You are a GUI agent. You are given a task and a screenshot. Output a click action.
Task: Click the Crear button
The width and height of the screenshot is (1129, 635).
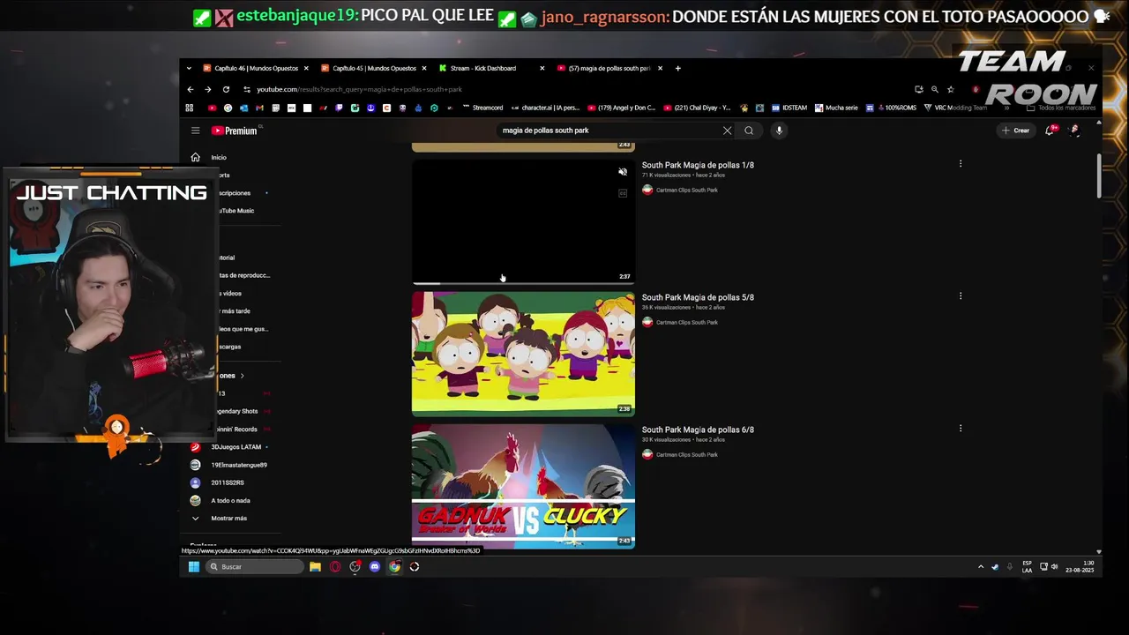(x=1015, y=131)
